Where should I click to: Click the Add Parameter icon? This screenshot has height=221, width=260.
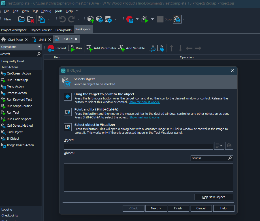89,48
